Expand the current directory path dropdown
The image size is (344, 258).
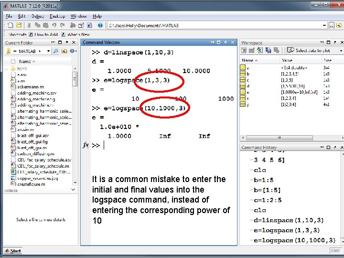coord(324,26)
